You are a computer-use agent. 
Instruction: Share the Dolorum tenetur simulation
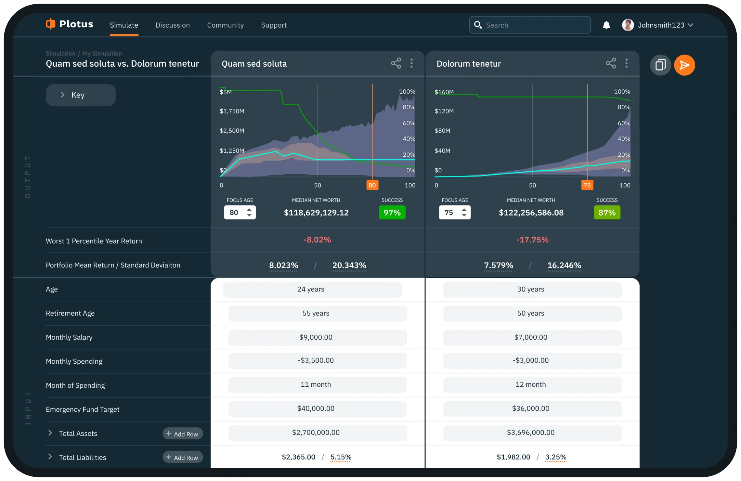click(611, 63)
